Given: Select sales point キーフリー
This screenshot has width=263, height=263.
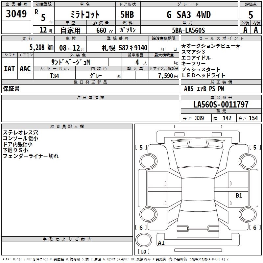Looking at the screenshot, I should [x=193, y=63].
